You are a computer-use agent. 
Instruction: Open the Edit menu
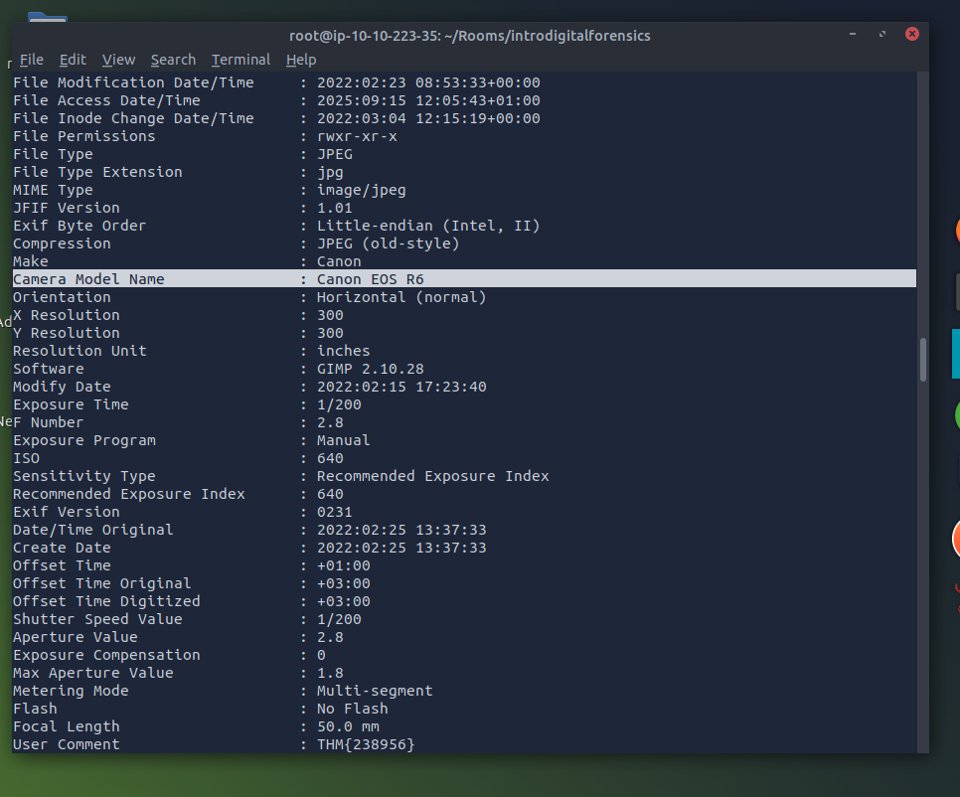tap(73, 60)
